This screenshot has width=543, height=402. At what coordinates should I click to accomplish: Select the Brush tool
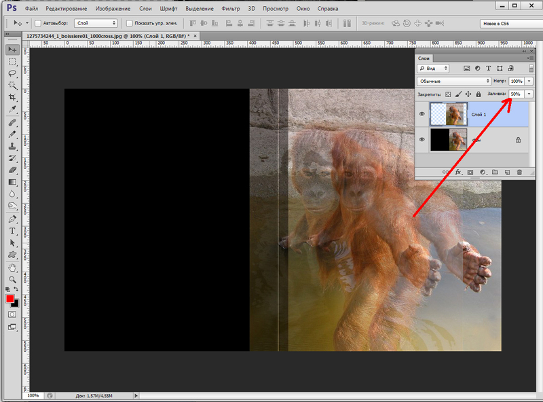click(12, 134)
